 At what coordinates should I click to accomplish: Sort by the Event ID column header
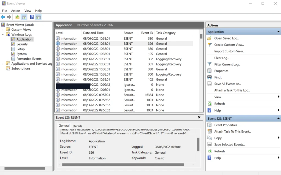click(x=147, y=33)
